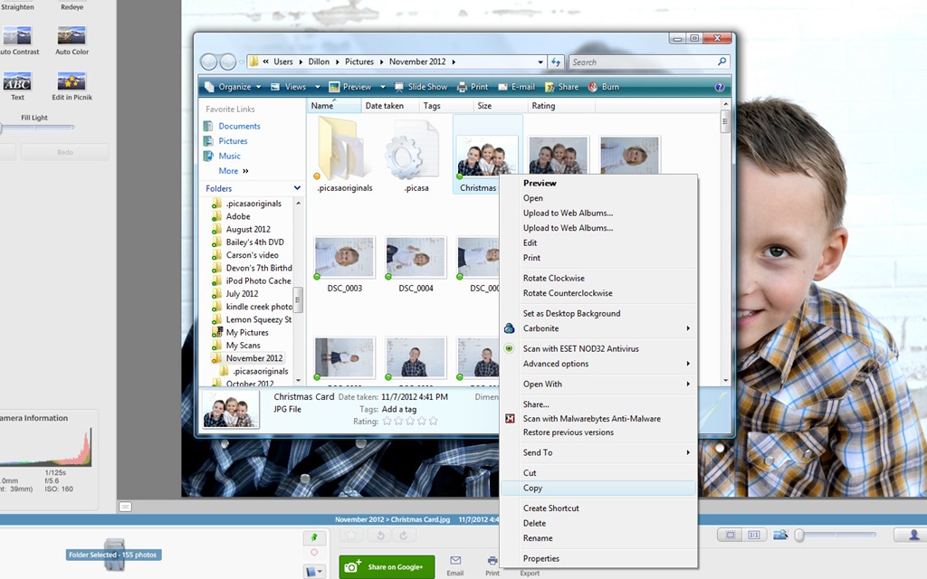Select the DSC_0004 photo thumbnail
This screenshot has height=579, width=927.
(x=416, y=258)
